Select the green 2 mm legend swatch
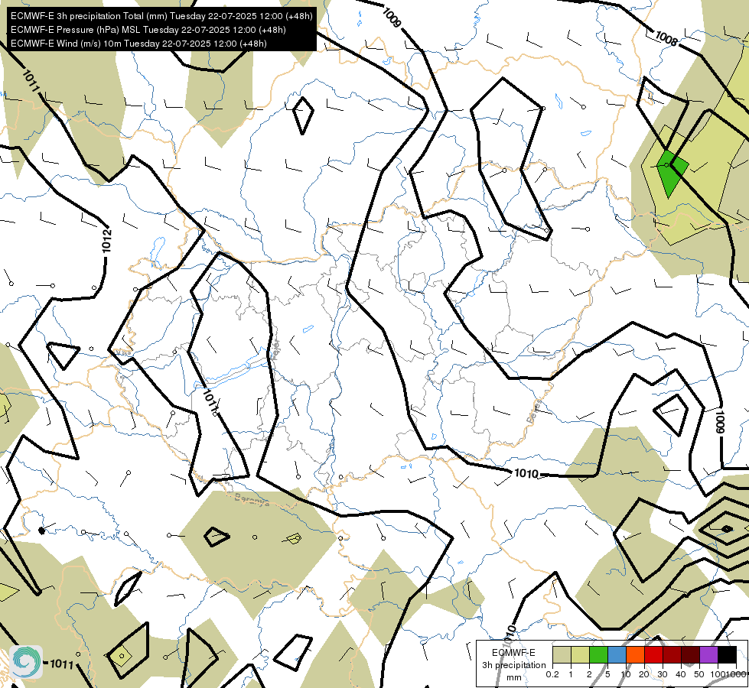The height and width of the screenshot is (688, 749). point(598,654)
